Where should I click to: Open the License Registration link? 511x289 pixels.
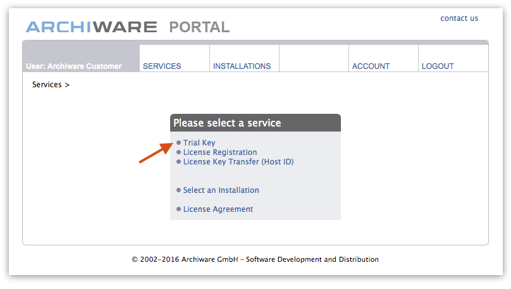coord(220,152)
